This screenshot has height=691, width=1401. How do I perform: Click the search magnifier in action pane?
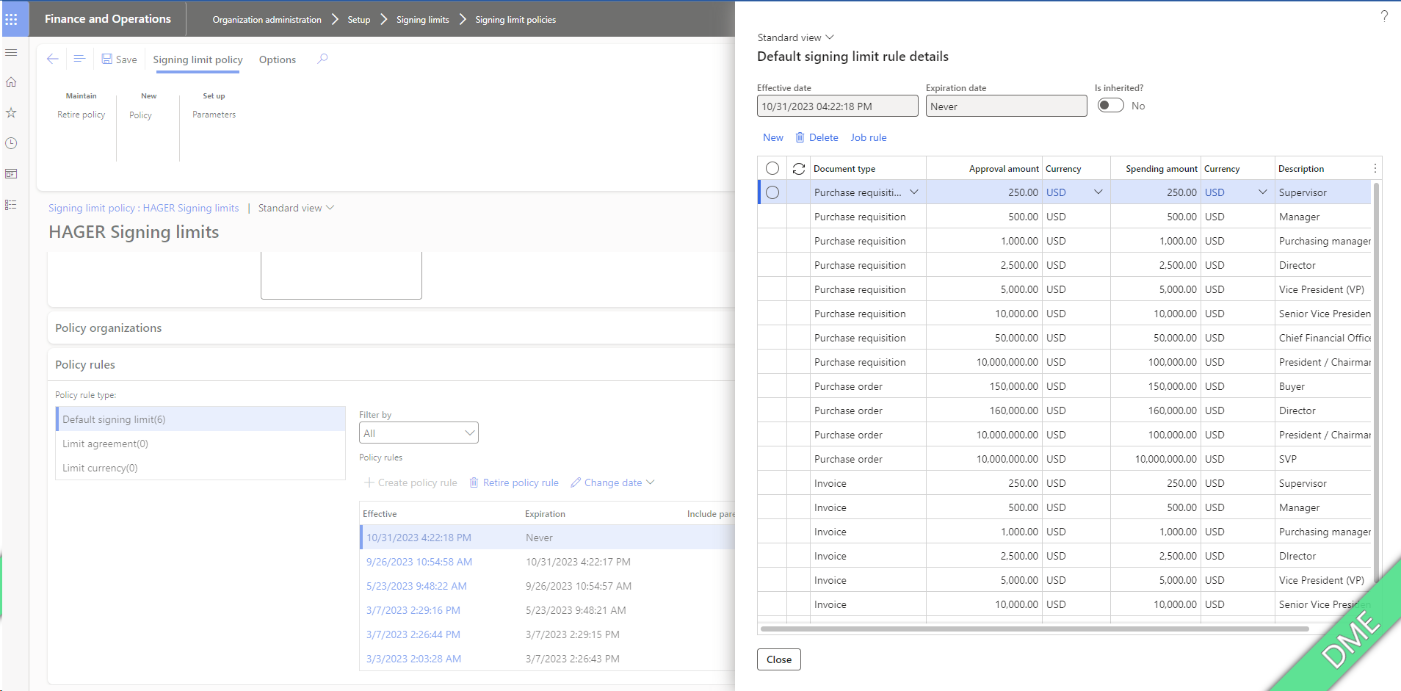click(x=322, y=59)
